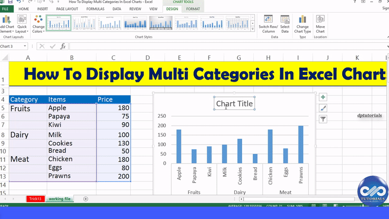Screen dimensions: 389x219
Task: Click the Cancel X in formula bar
Action: tap(42, 46)
